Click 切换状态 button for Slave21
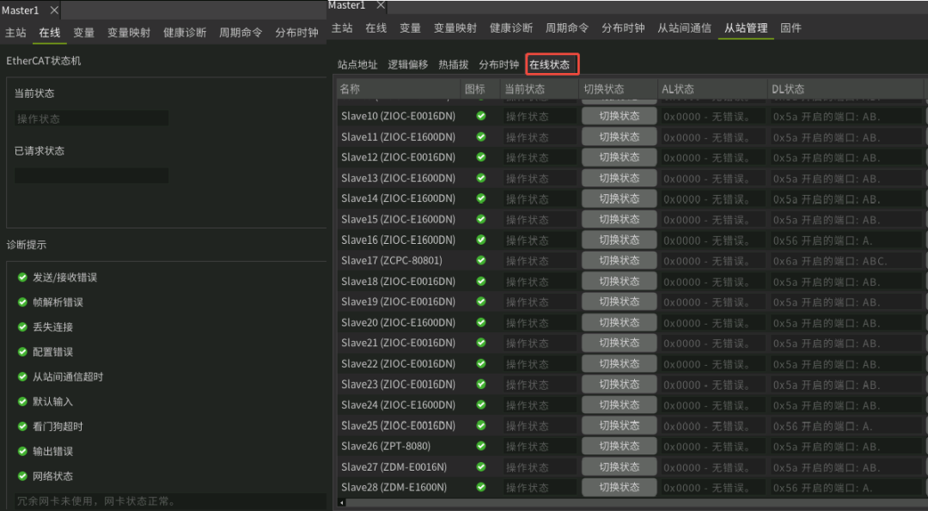This screenshot has width=928, height=511. [619, 343]
